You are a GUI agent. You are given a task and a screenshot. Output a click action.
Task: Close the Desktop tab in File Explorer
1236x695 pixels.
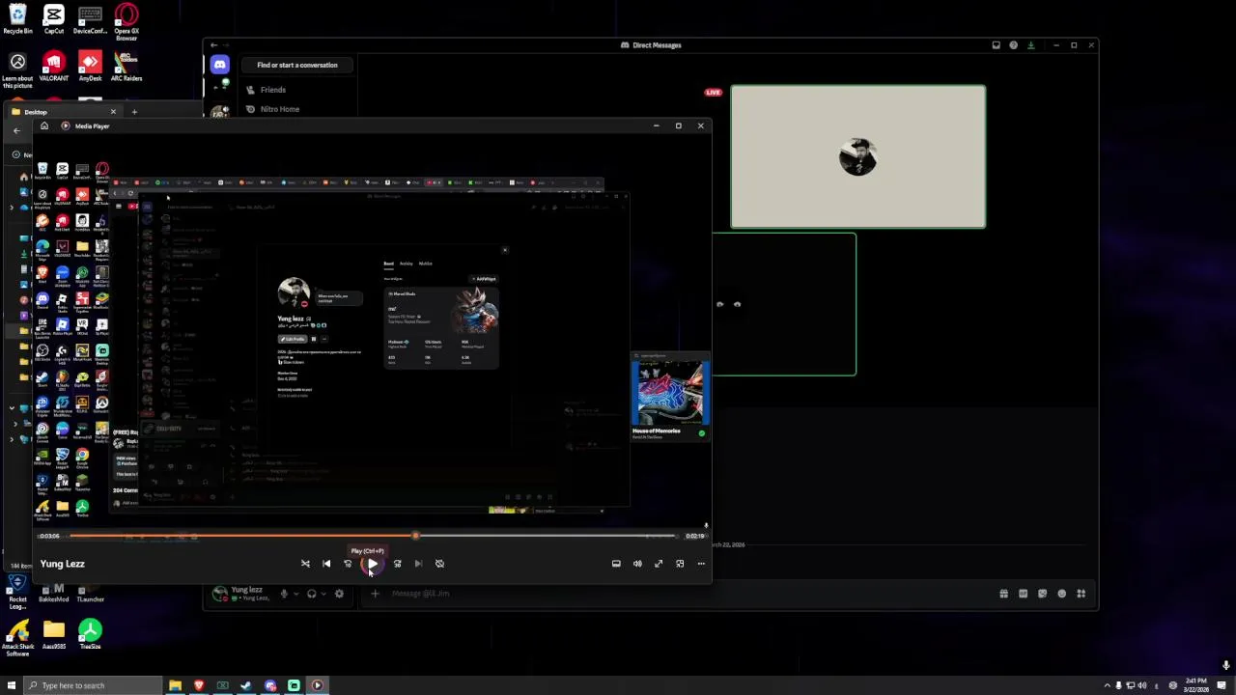tap(112, 112)
